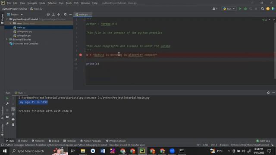Hide the Project tool window
276x155 pixels.
70,14
